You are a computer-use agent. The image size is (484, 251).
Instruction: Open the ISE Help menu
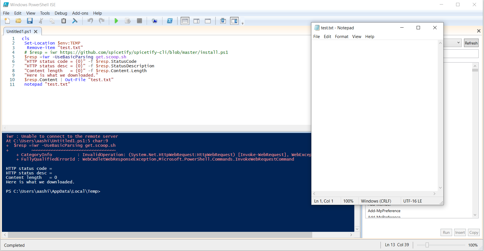[98, 13]
